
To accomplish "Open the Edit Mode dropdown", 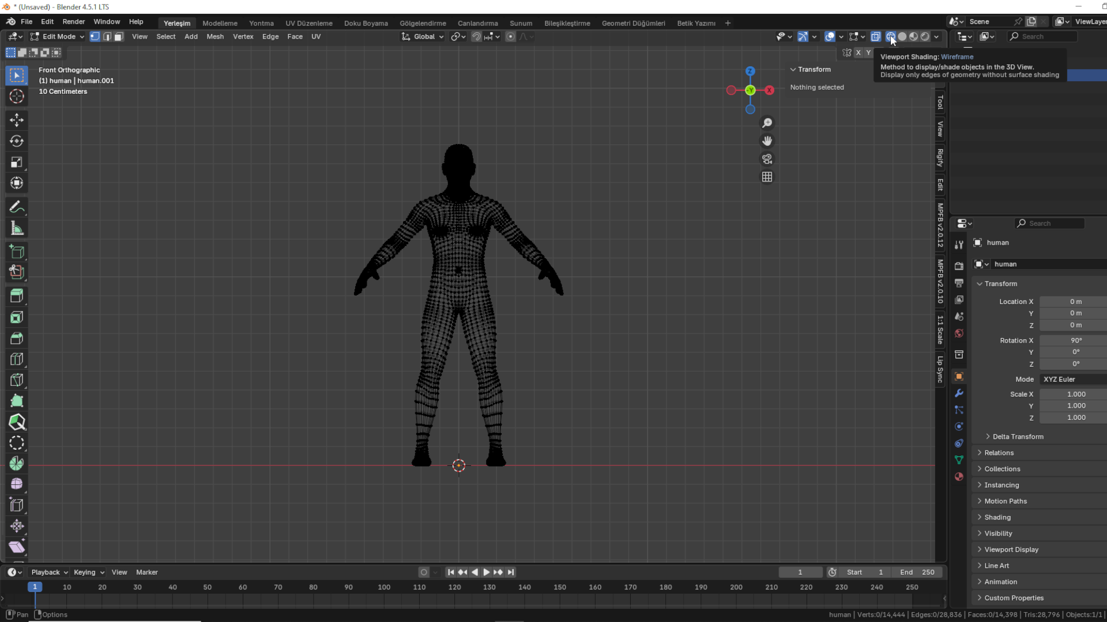I will 58,36.
